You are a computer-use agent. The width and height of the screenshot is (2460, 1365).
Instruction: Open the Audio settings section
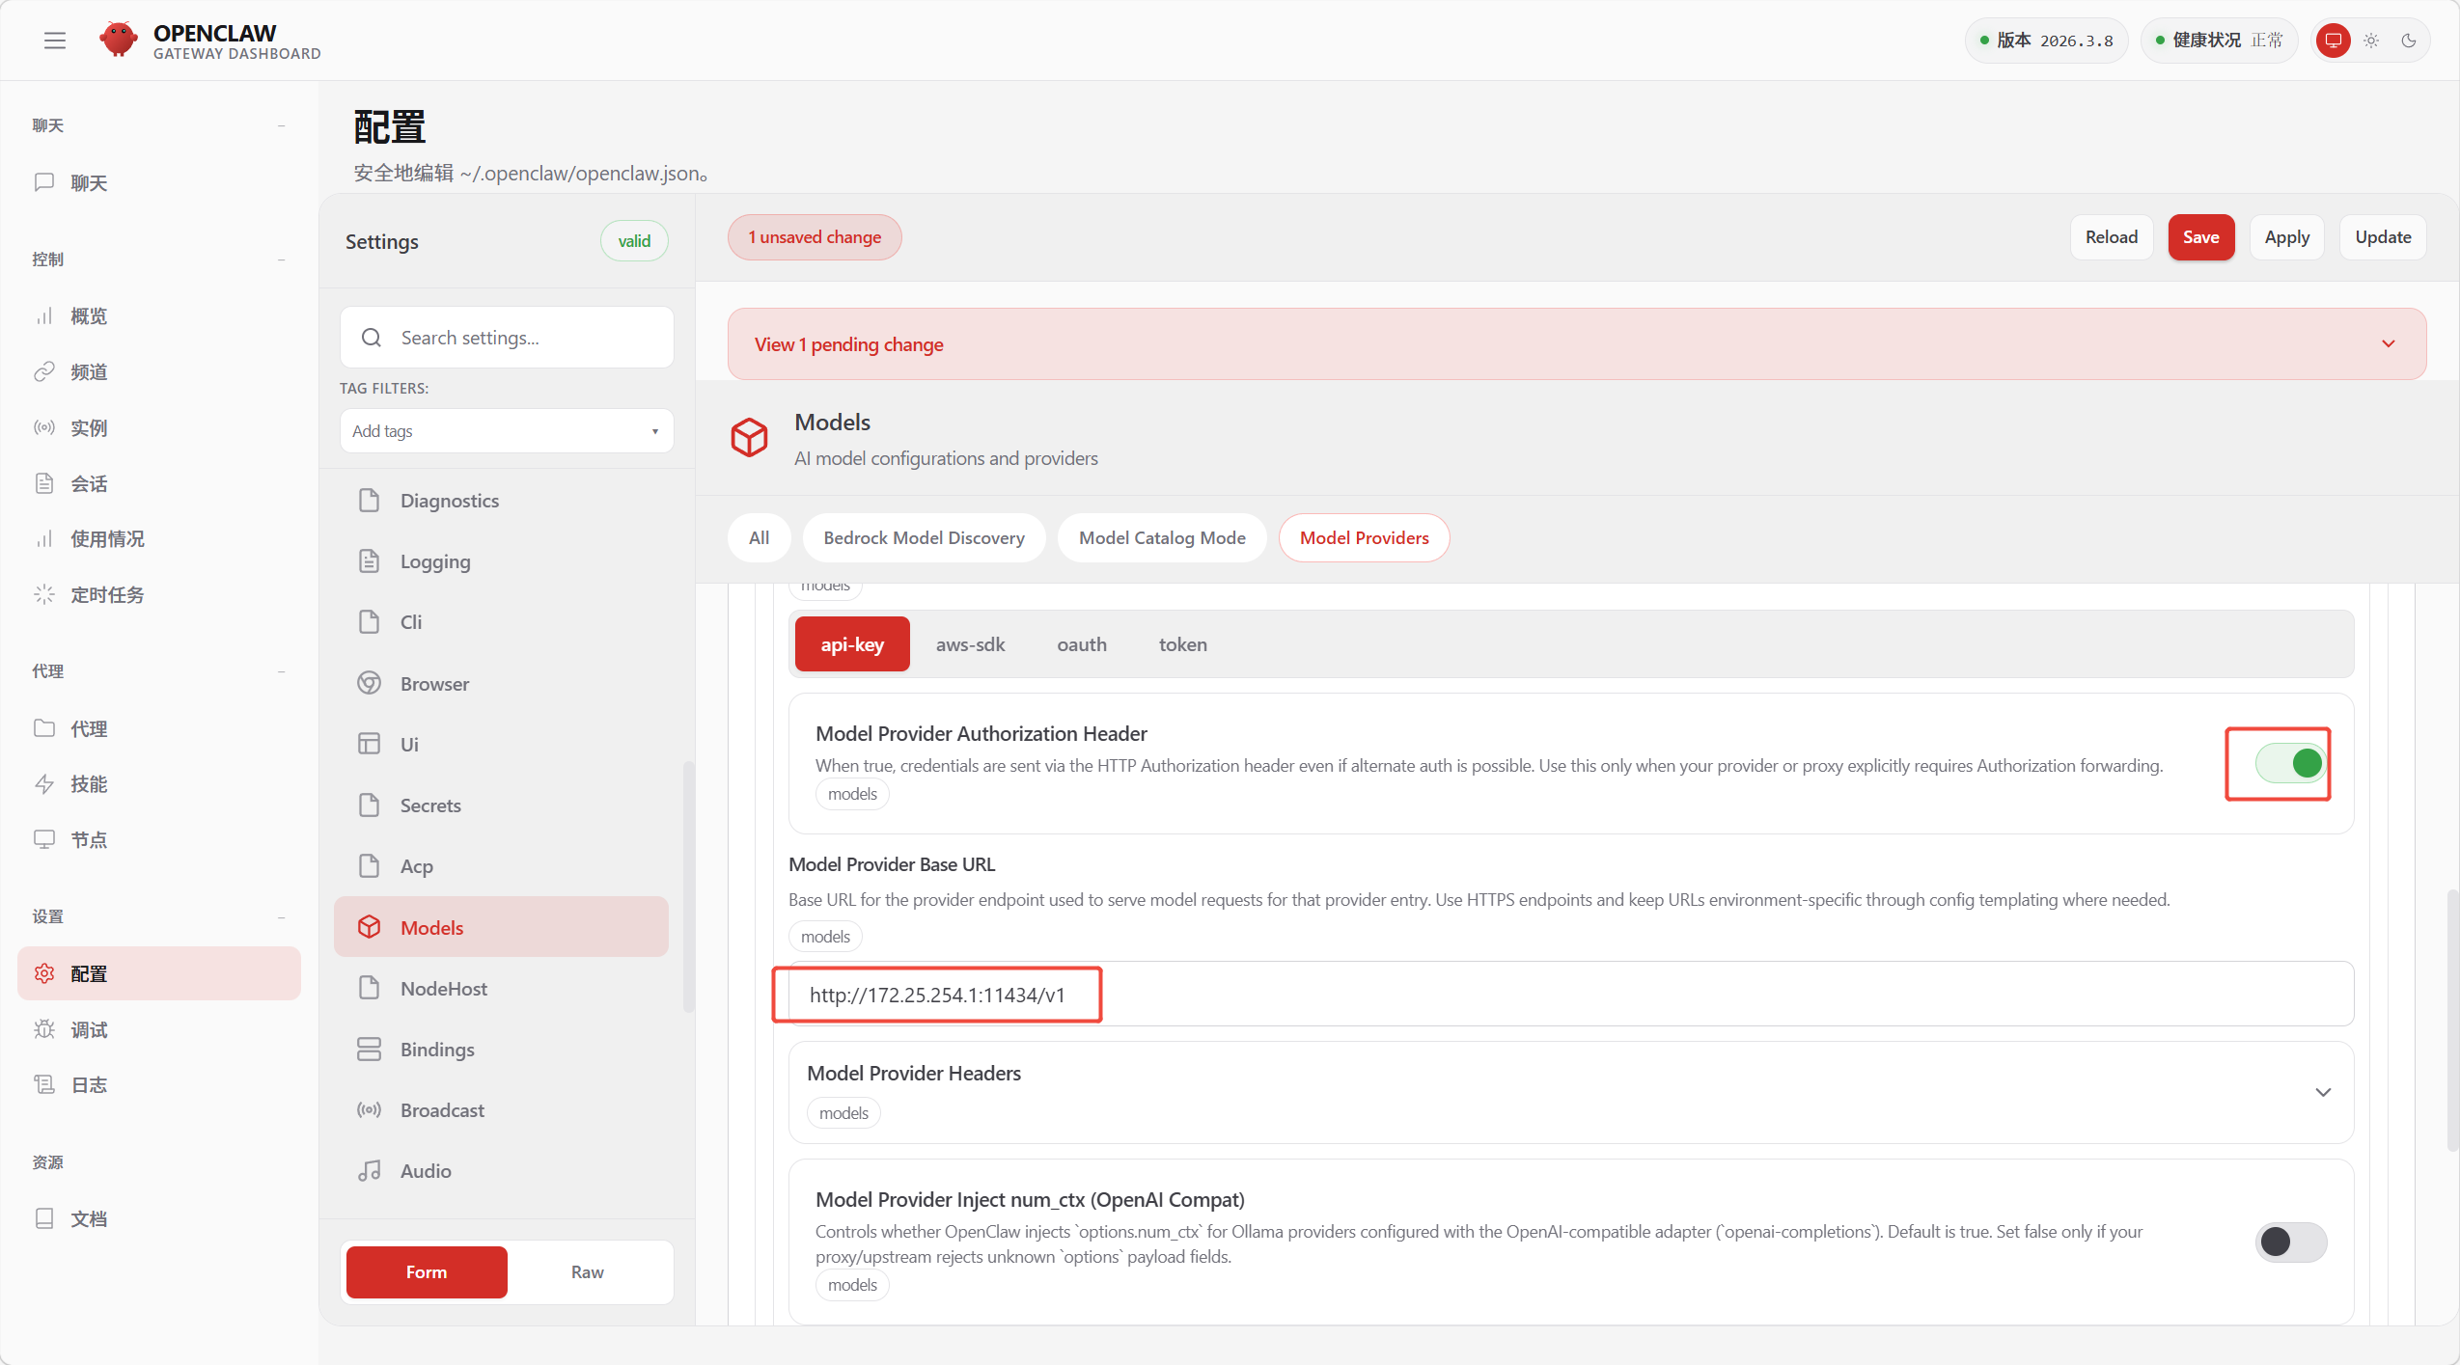pyautogui.click(x=426, y=1170)
